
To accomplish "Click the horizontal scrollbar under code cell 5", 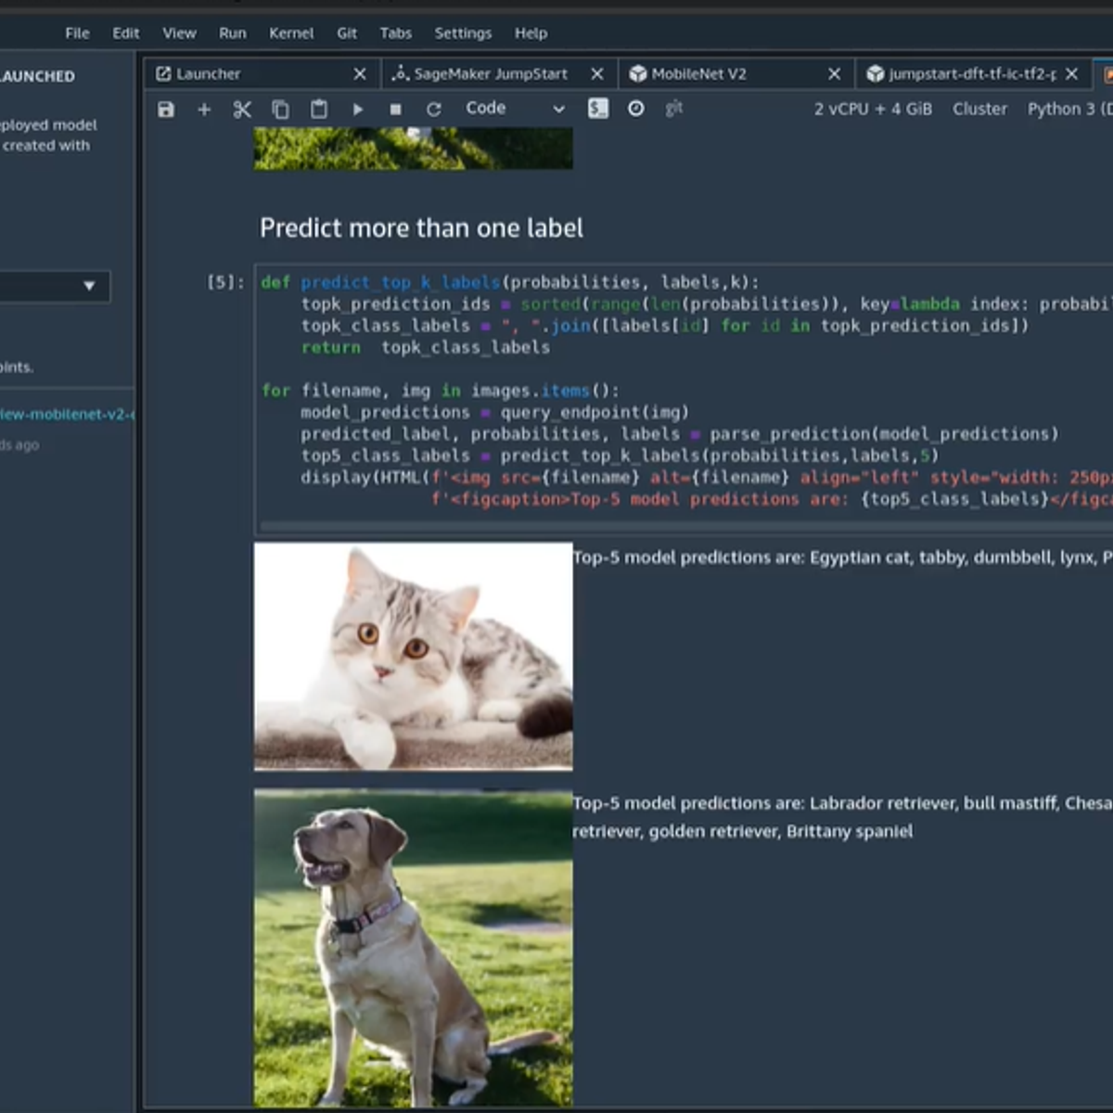I will pos(686,527).
